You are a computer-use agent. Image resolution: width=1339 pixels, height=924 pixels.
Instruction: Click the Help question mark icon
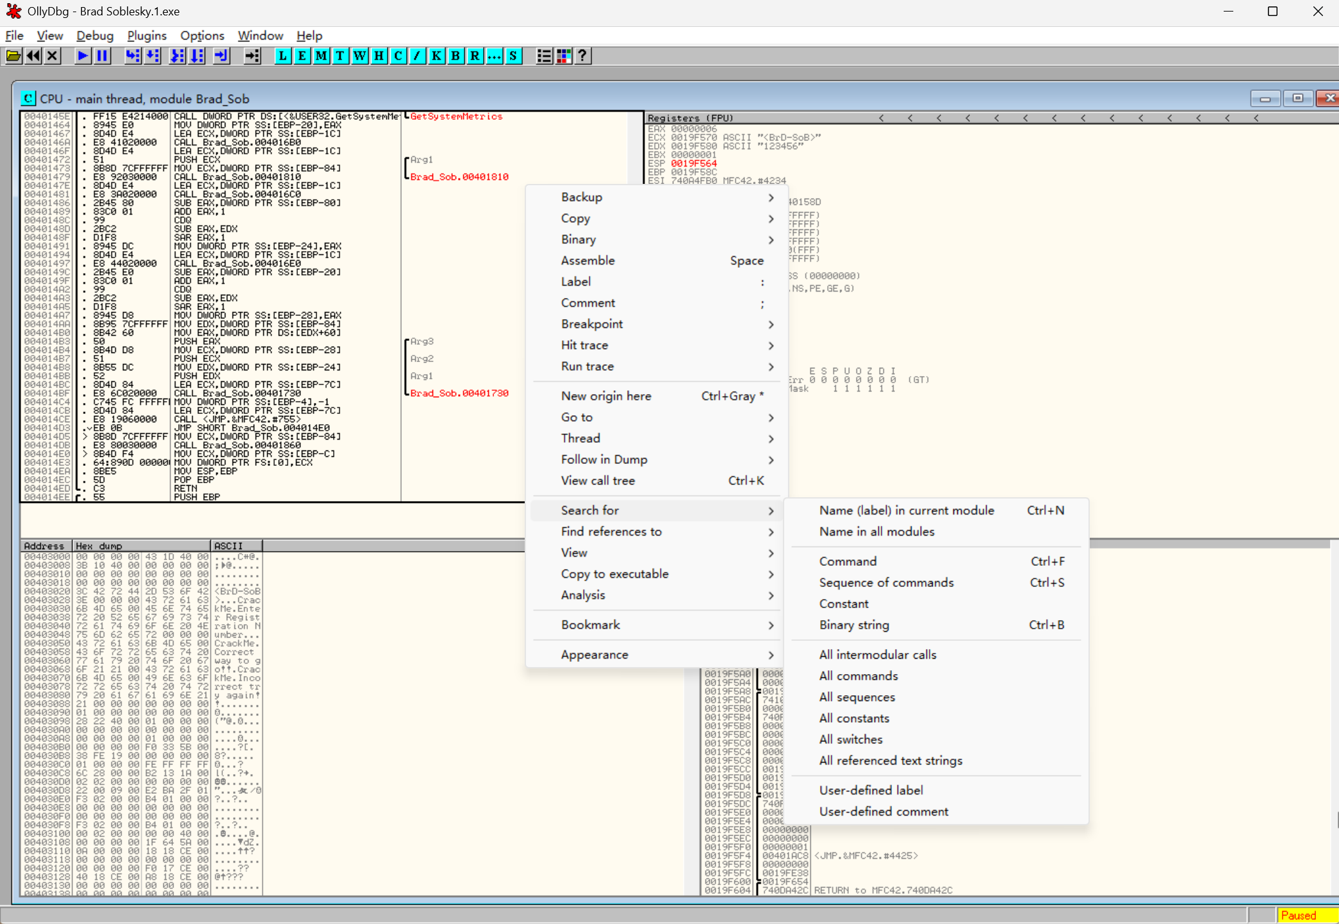coord(582,56)
